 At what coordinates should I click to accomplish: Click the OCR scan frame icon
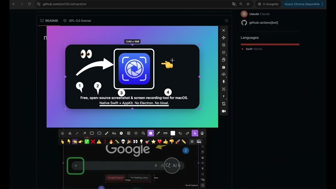(x=224, y=89)
